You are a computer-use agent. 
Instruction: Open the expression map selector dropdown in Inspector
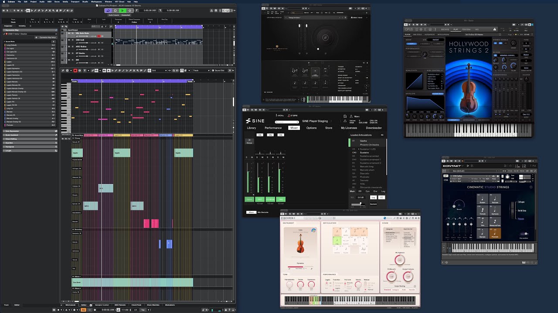pos(31,34)
